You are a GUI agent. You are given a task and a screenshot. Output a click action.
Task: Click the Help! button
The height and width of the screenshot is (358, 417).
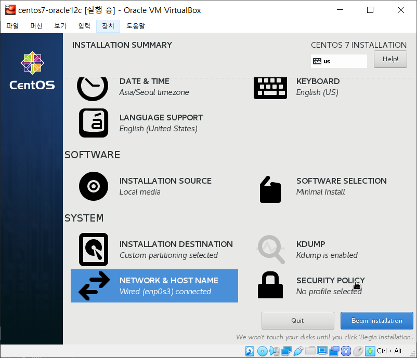[390, 59]
